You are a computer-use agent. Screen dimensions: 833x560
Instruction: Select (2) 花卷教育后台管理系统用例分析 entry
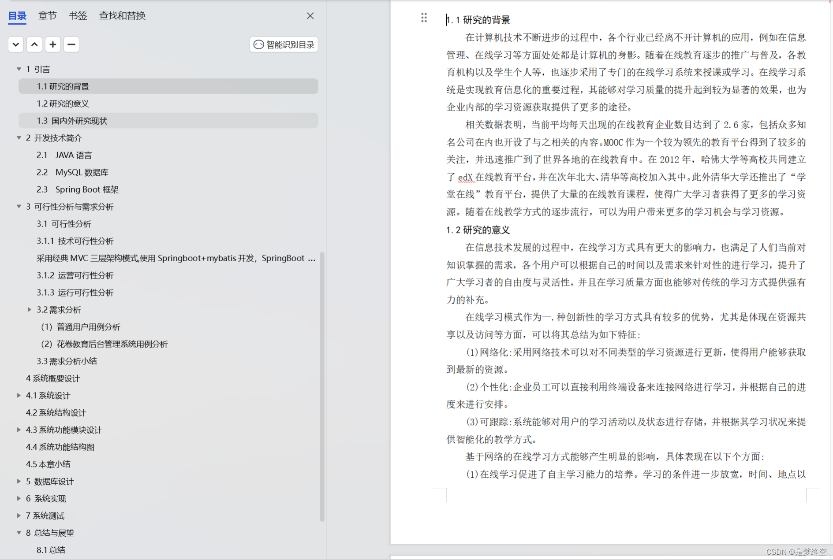pyautogui.click(x=105, y=344)
